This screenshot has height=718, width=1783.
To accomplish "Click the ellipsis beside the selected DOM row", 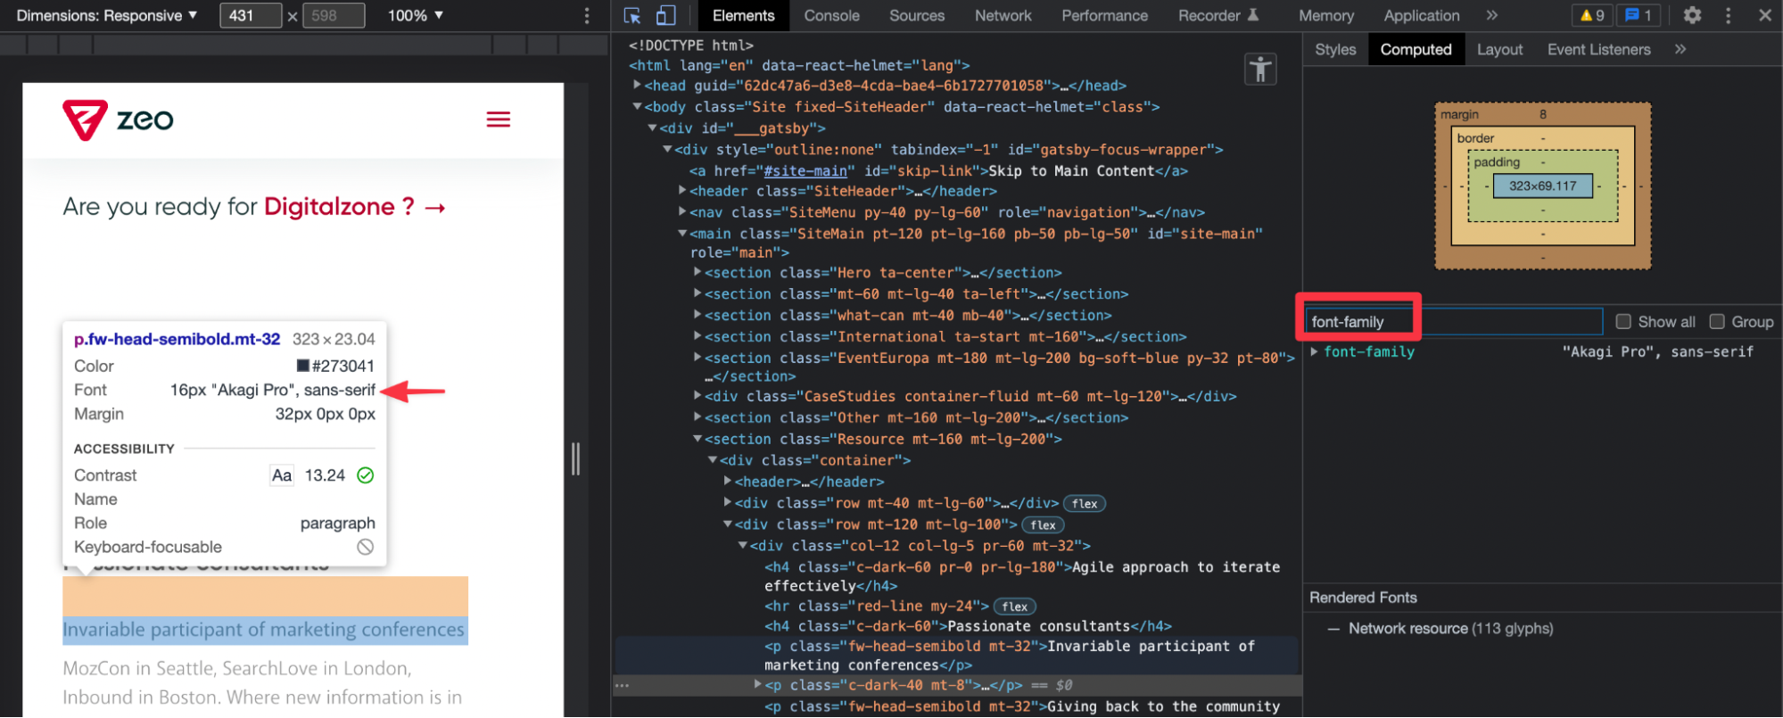I will point(623,685).
